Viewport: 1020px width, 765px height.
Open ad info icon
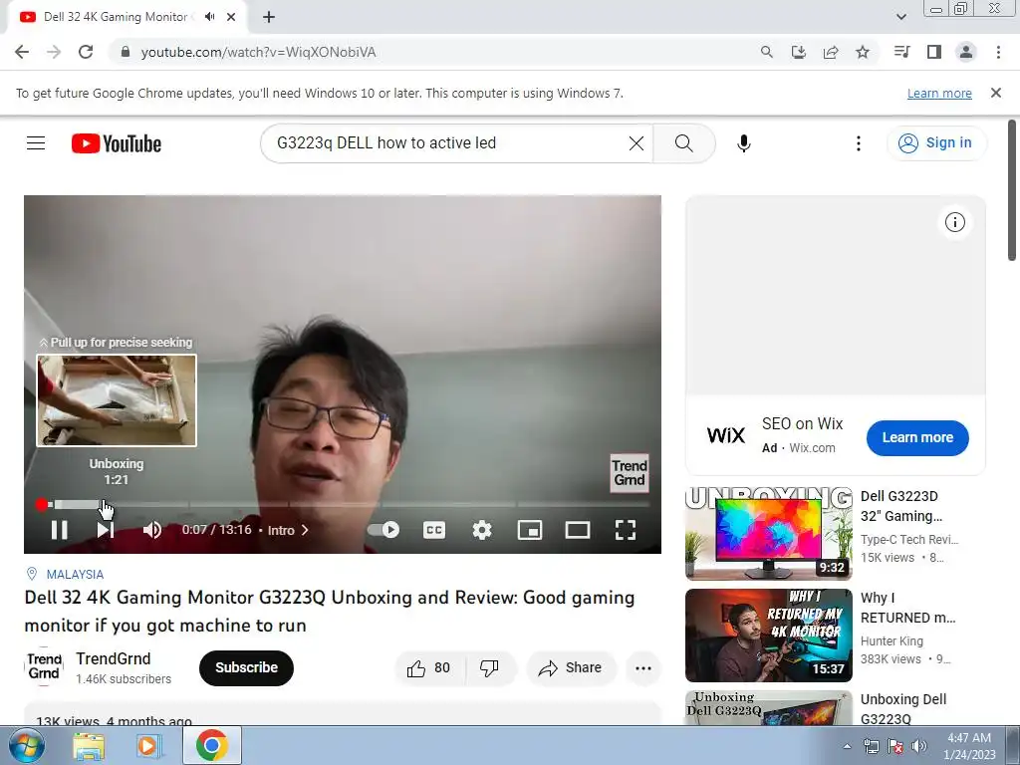pyautogui.click(x=954, y=222)
